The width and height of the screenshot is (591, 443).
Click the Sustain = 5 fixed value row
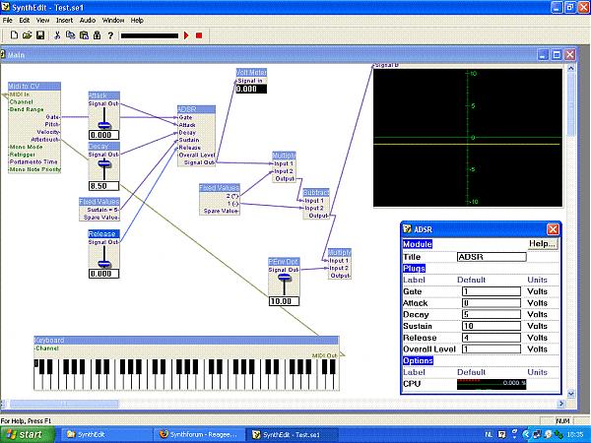tap(102, 210)
